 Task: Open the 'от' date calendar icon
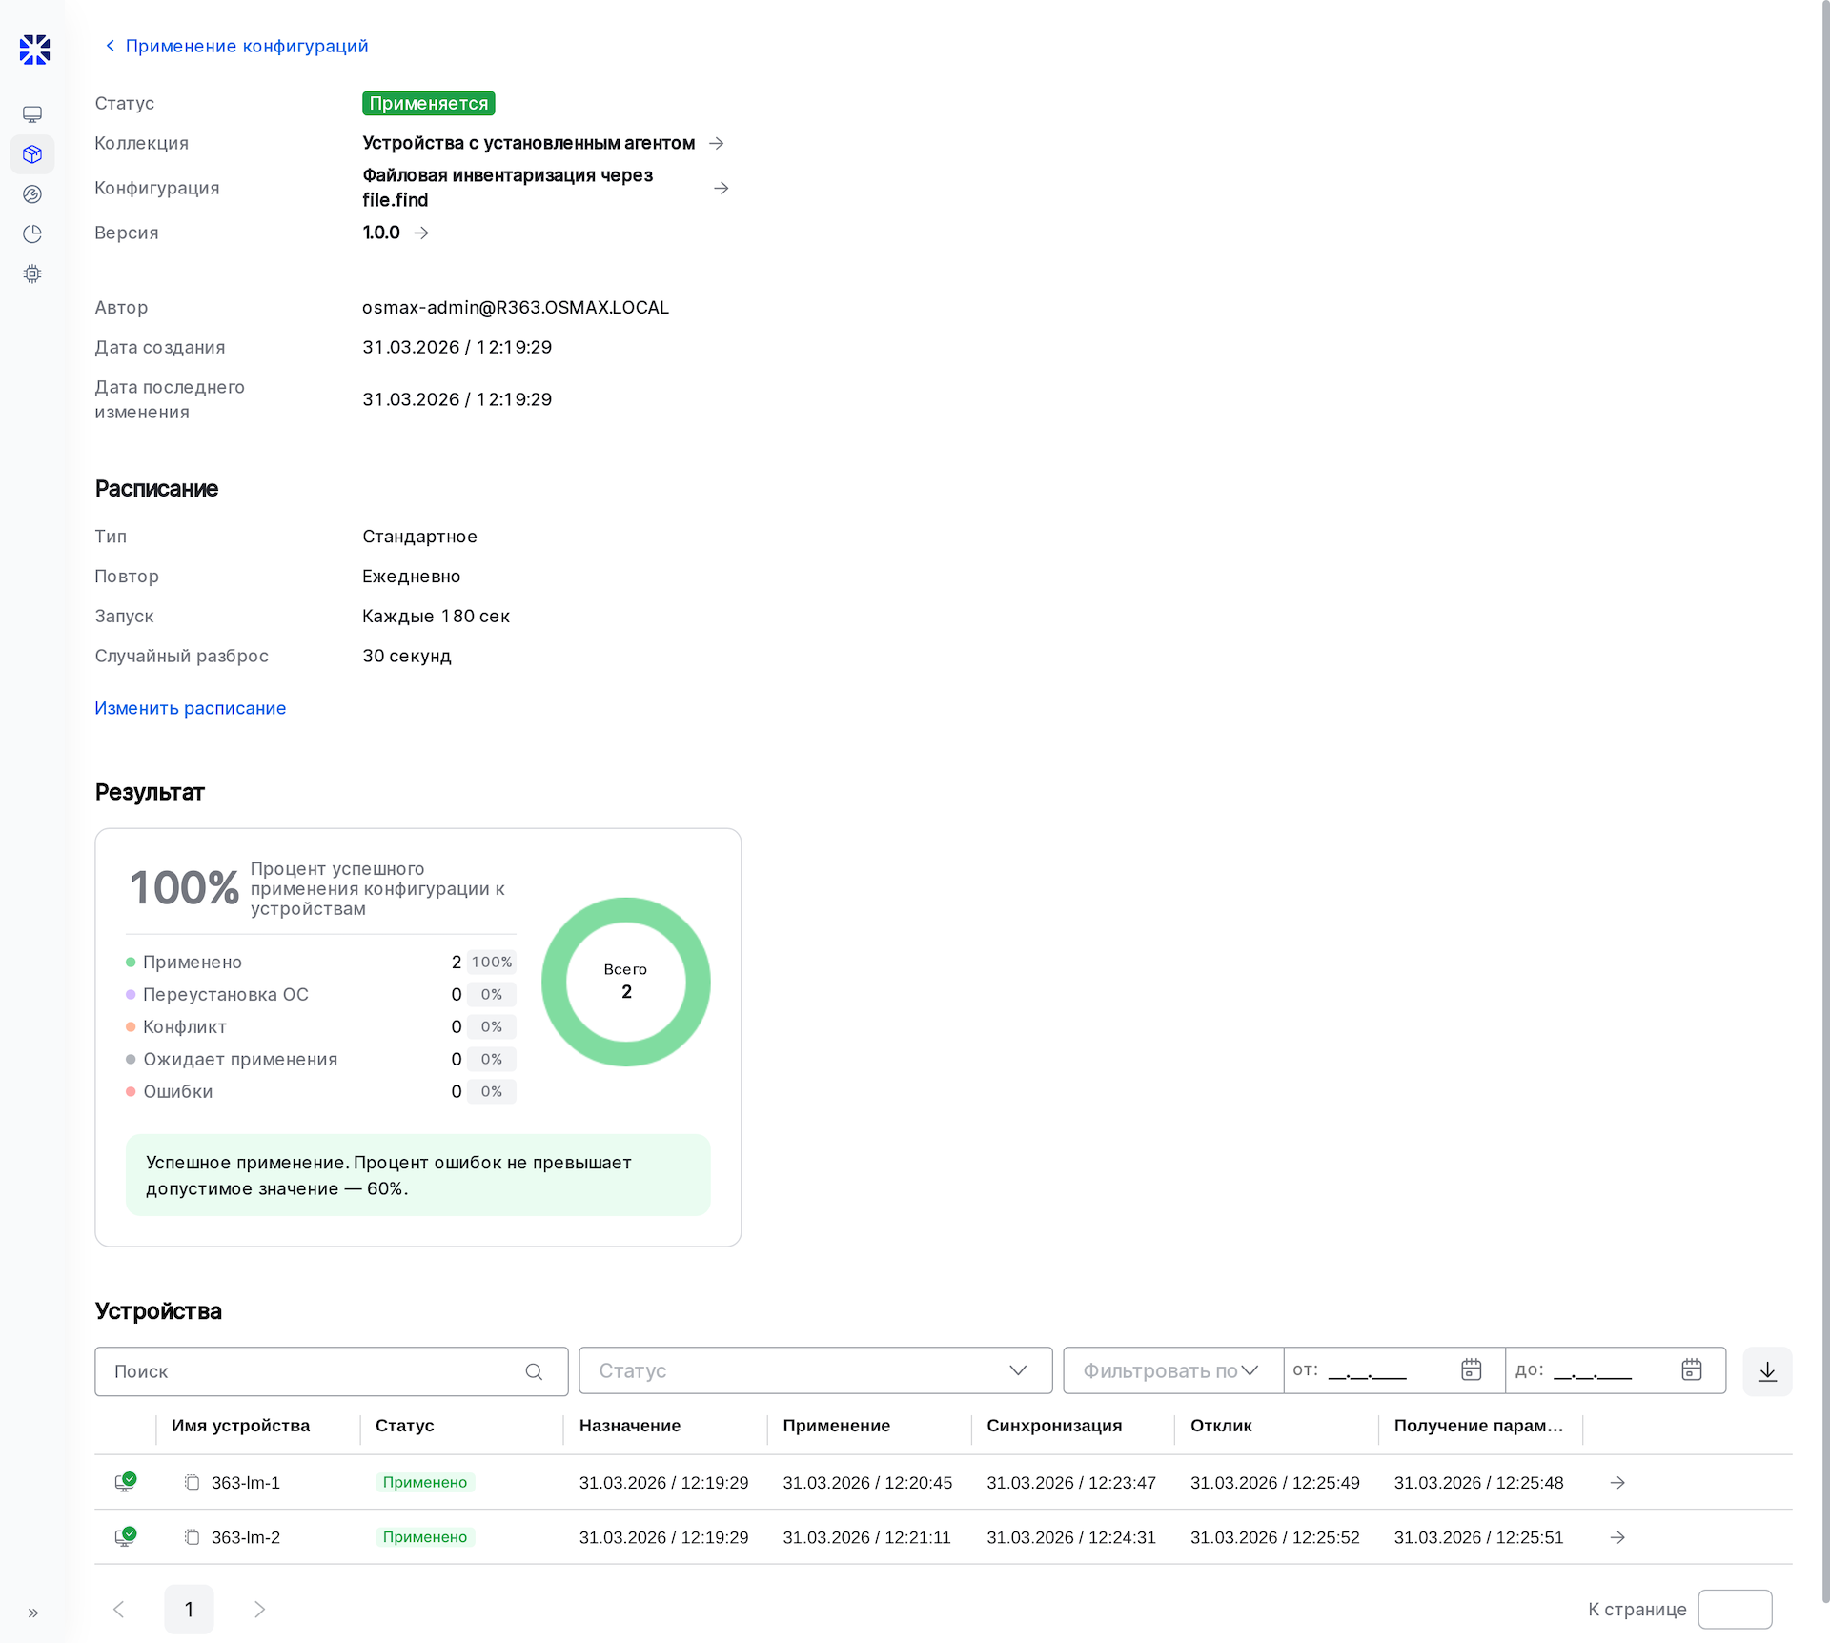click(x=1471, y=1369)
